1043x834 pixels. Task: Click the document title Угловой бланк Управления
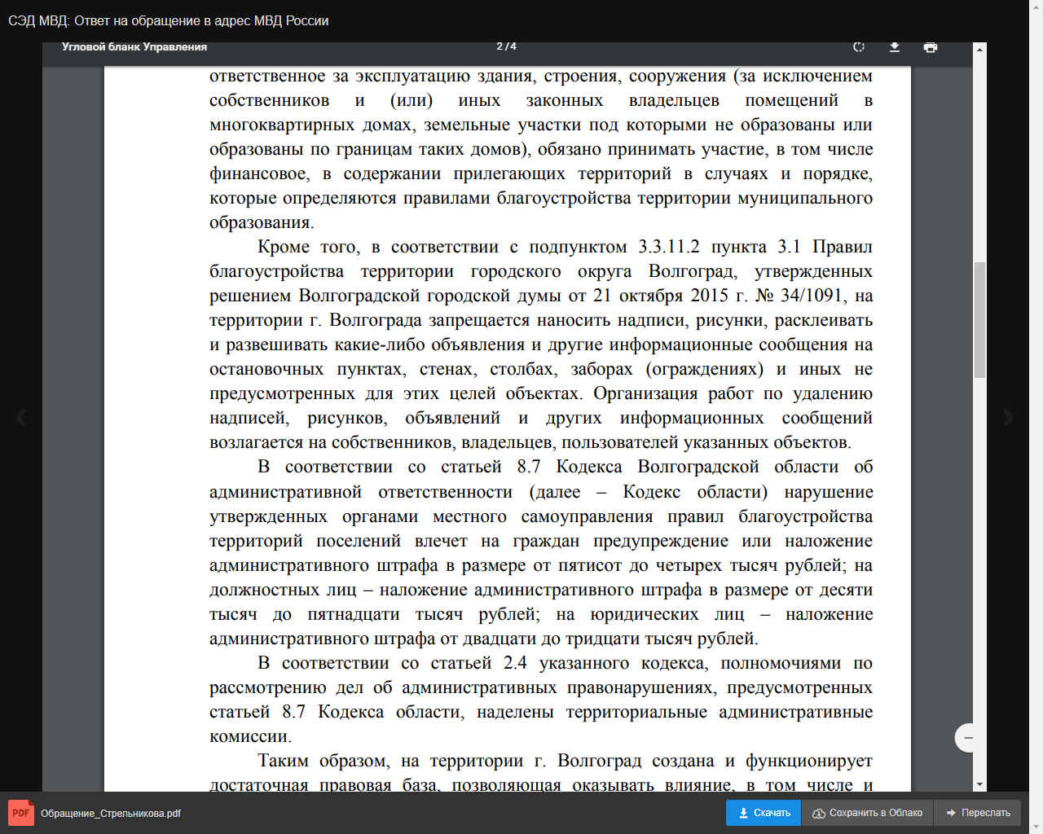(x=134, y=47)
